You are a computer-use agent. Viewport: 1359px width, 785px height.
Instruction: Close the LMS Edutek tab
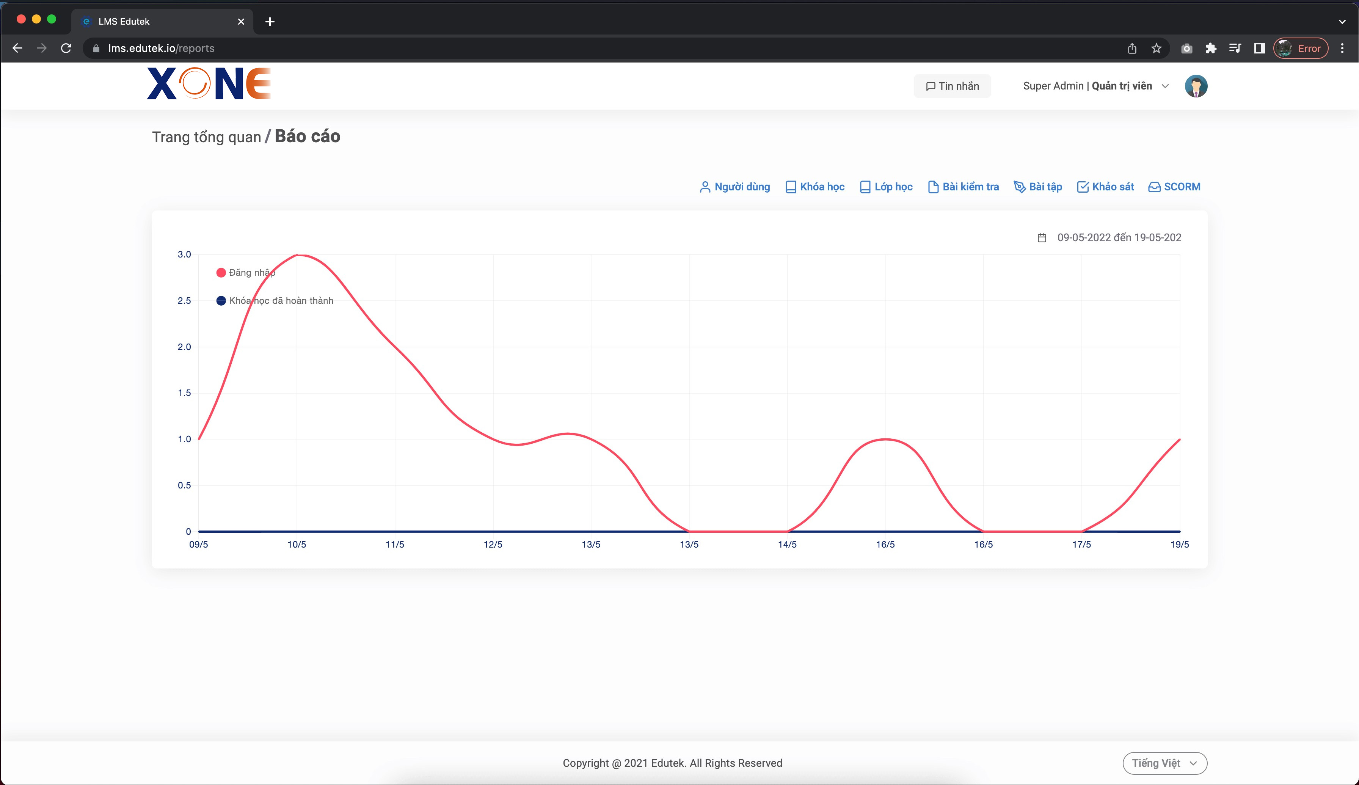click(241, 22)
